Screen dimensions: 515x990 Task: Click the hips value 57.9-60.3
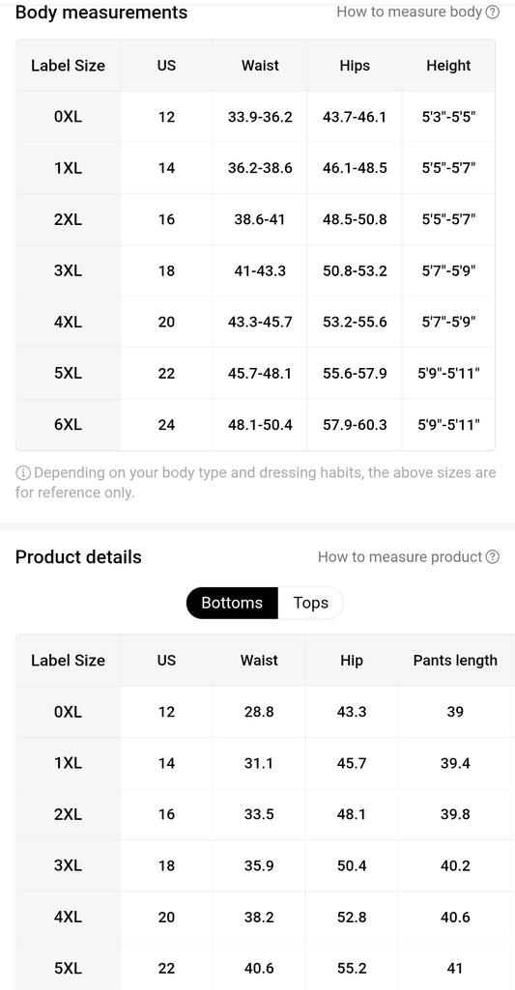pyautogui.click(x=355, y=424)
